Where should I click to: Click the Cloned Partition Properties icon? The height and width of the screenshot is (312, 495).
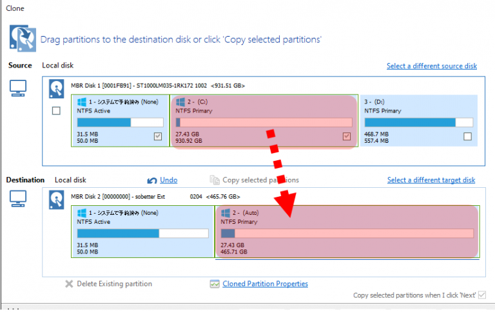(x=215, y=284)
